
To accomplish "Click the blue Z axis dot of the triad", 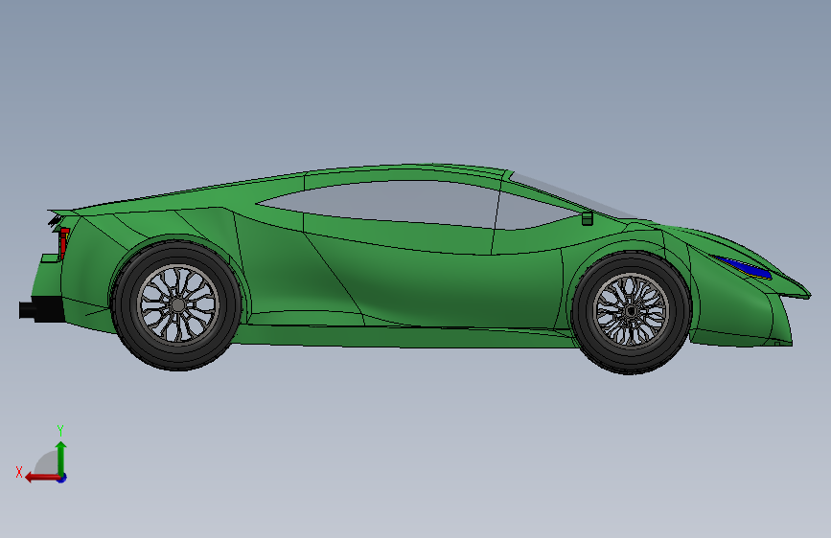I will point(62,478).
